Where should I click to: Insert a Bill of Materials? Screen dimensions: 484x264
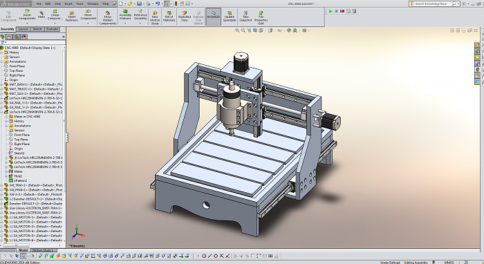tap(169, 17)
